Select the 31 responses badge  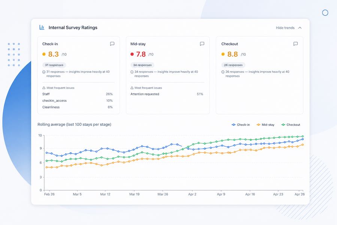click(54, 65)
